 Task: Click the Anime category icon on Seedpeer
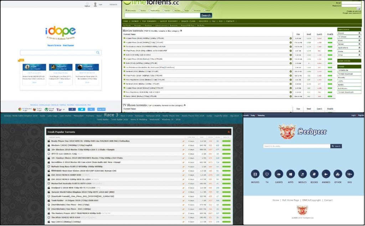(x=325, y=174)
